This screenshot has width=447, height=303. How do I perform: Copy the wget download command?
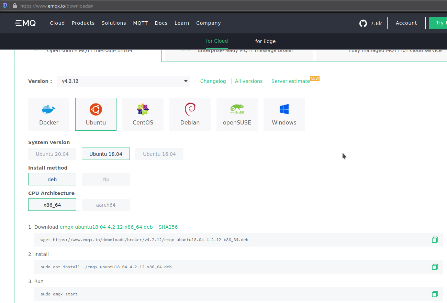point(435,240)
